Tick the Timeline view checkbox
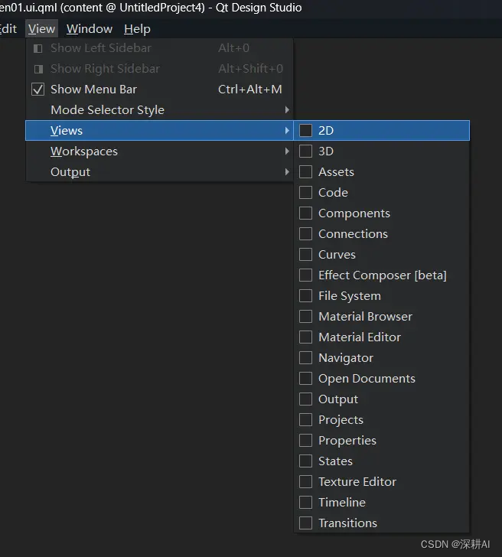 point(305,502)
